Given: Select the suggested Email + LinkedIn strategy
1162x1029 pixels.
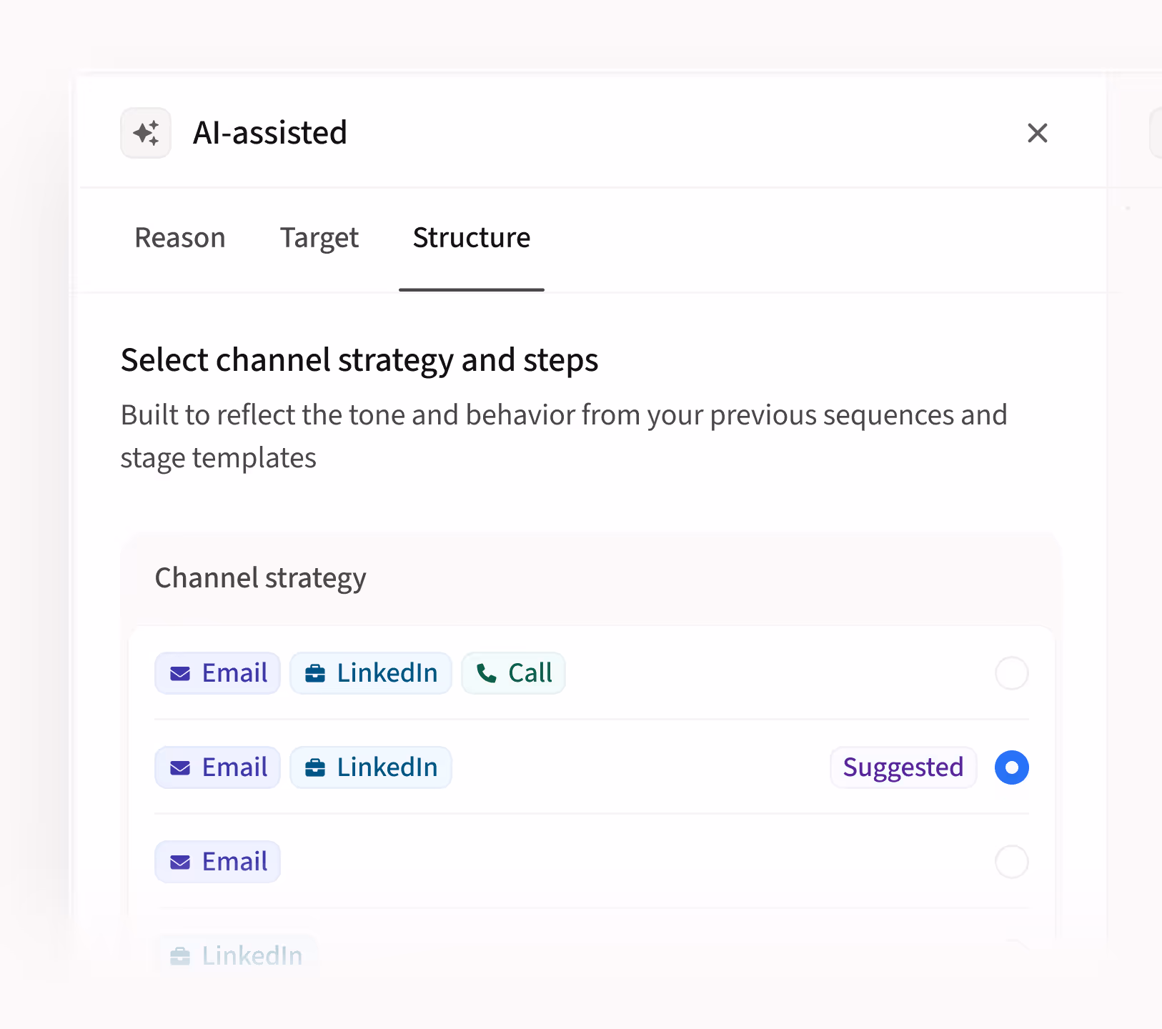Looking at the screenshot, I should click(1010, 767).
